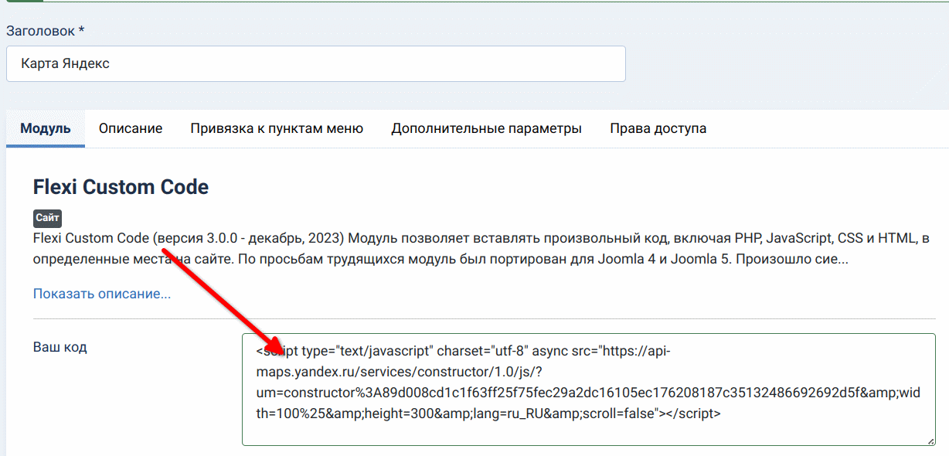Click the "Flexi Custom Code" heading
Screen dimensions: 949x456
tap(121, 186)
